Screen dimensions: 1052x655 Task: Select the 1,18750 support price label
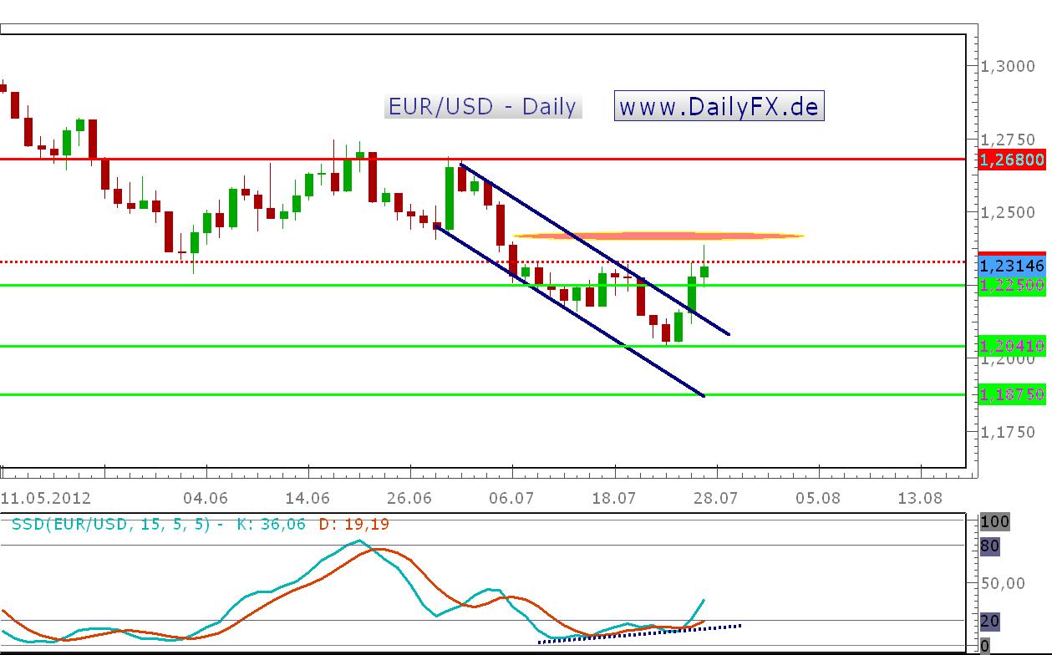point(1012,394)
